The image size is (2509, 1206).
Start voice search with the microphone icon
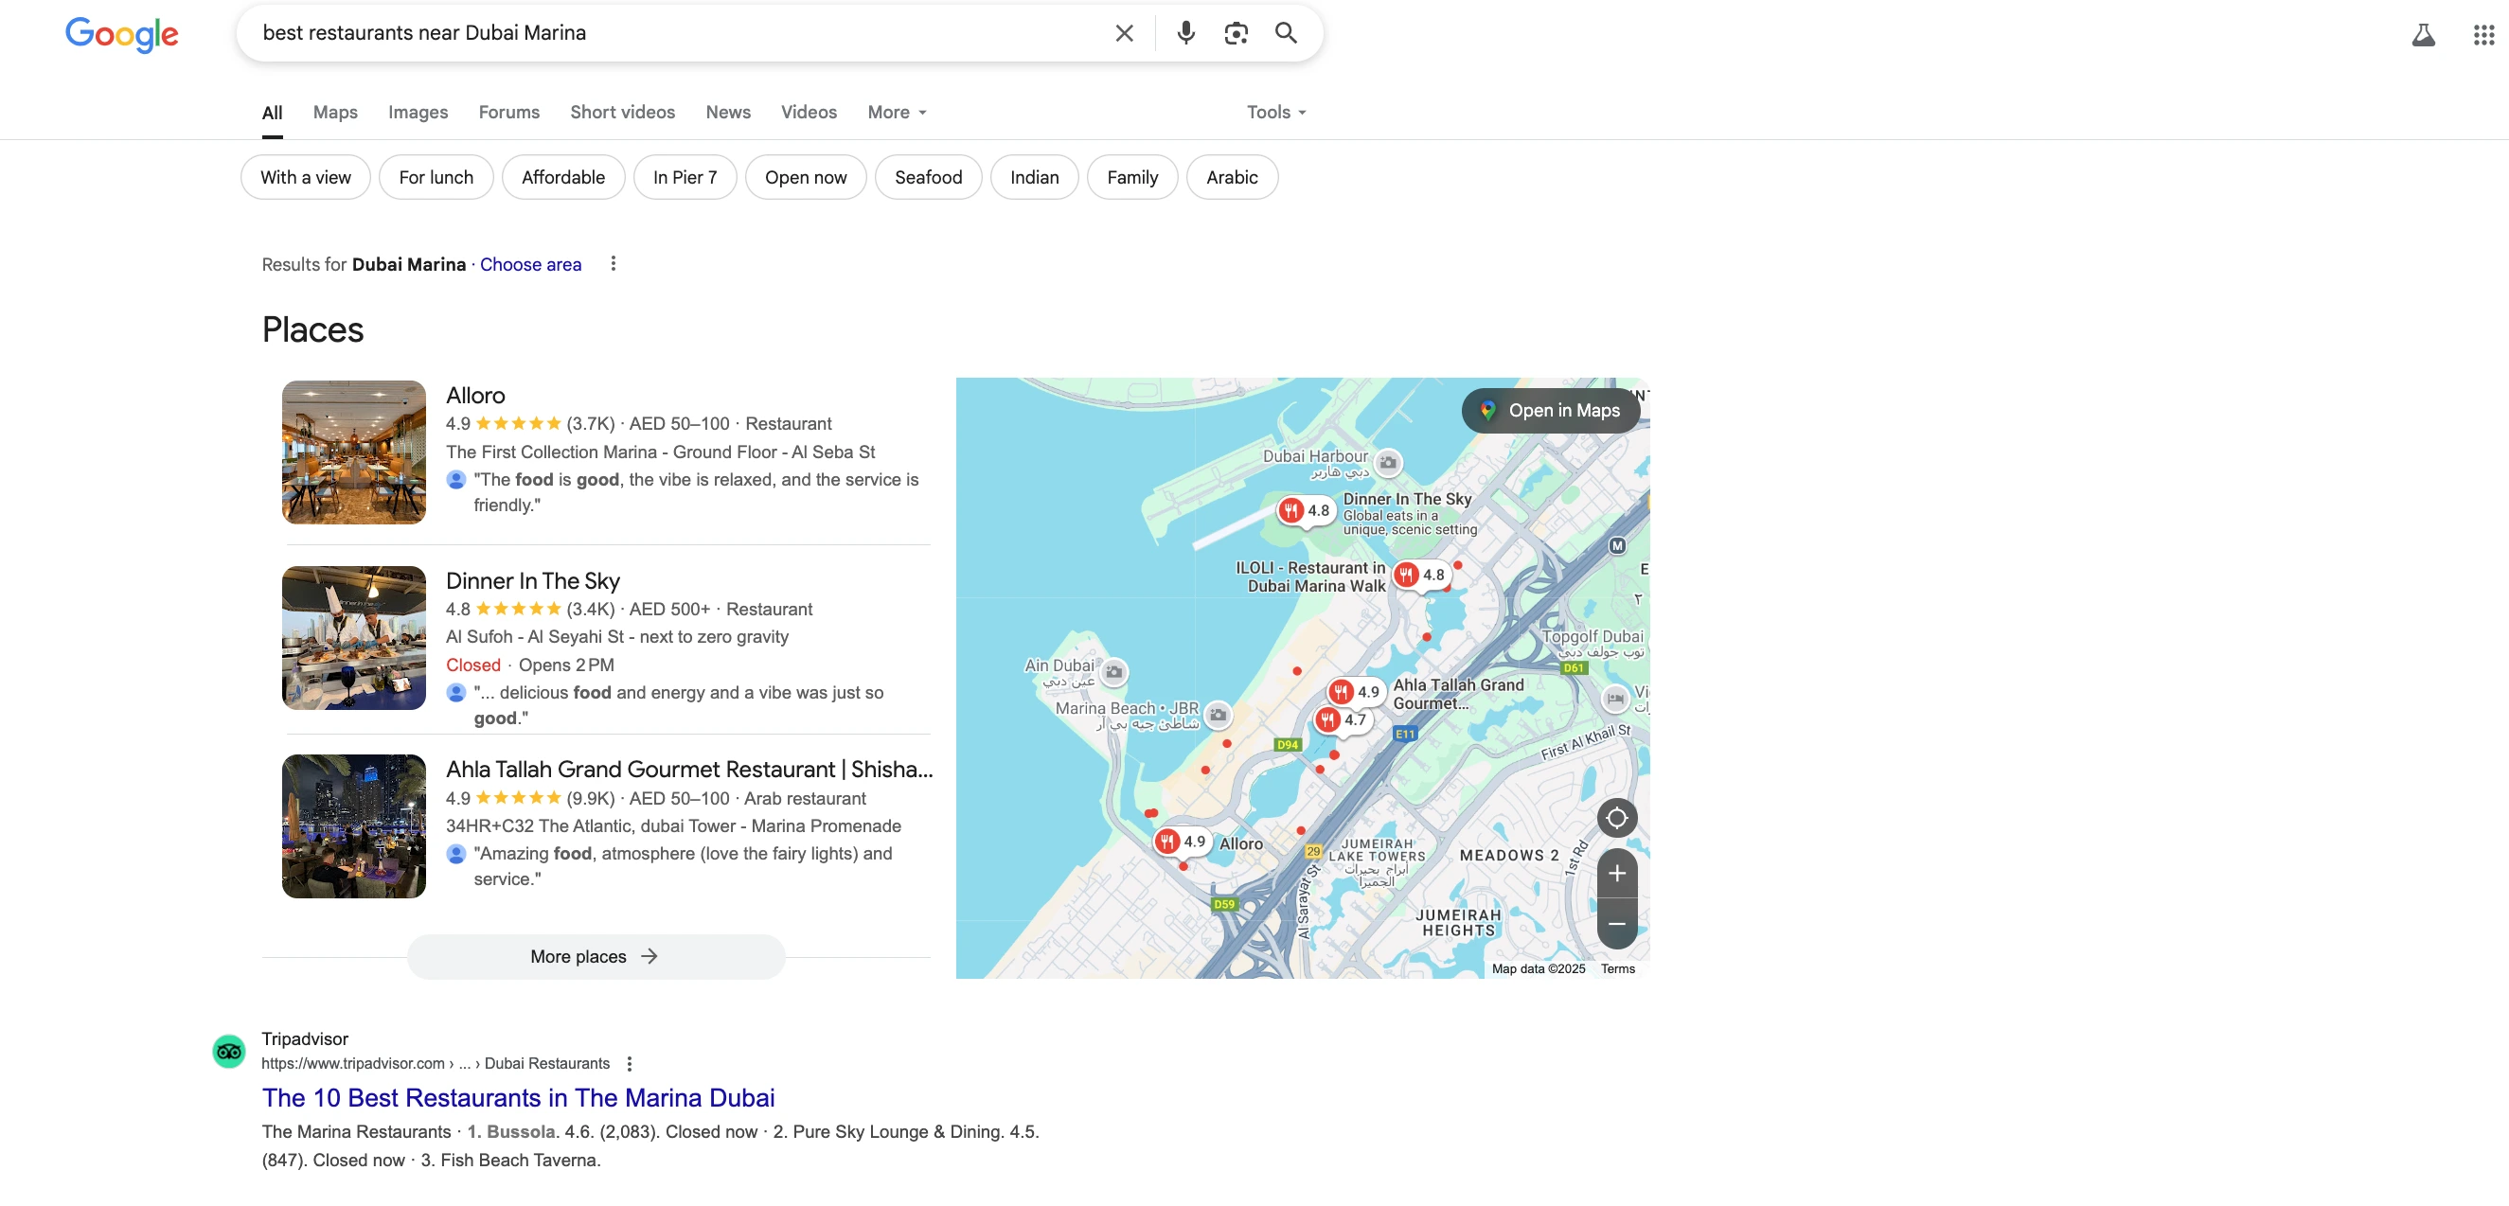click(1185, 33)
